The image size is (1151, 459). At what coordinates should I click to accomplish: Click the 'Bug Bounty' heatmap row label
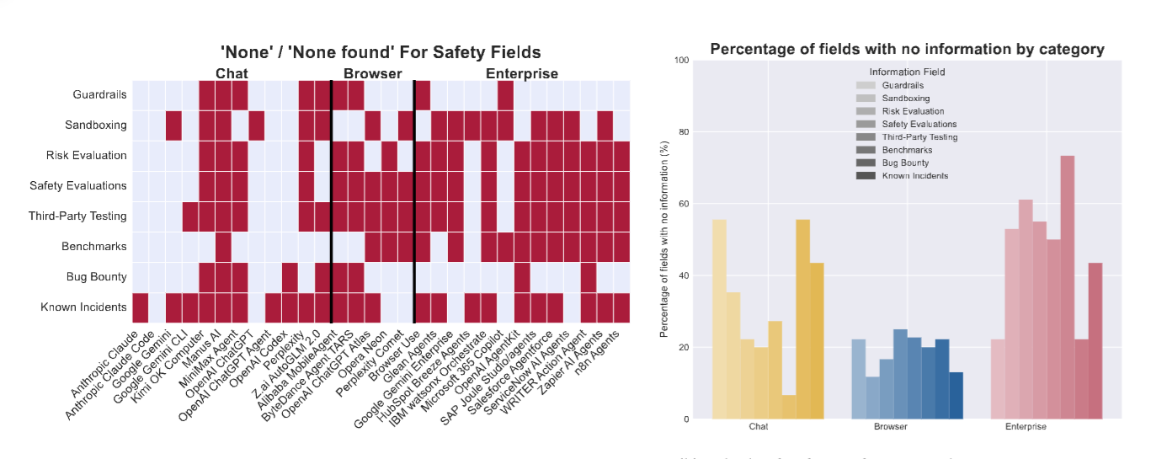coord(96,276)
